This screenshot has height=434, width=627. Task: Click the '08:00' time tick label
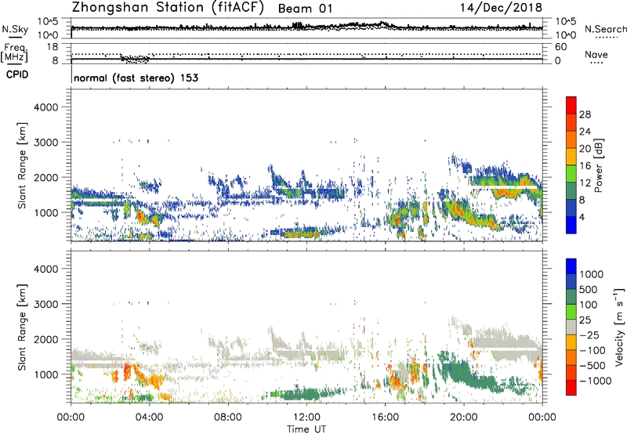pyautogui.click(x=227, y=418)
